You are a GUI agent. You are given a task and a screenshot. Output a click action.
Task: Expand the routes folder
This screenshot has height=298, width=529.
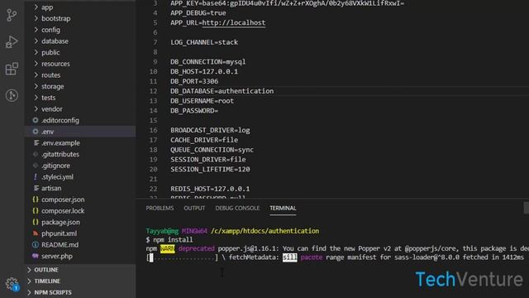click(x=36, y=75)
